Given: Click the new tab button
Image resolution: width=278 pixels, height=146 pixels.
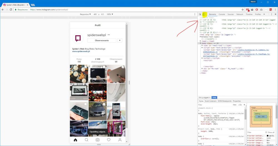Looking at the screenshot, I should [x=33, y=5].
